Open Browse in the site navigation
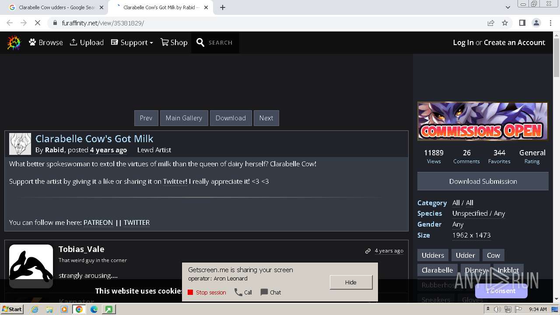The image size is (560, 315). pos(46,42)
